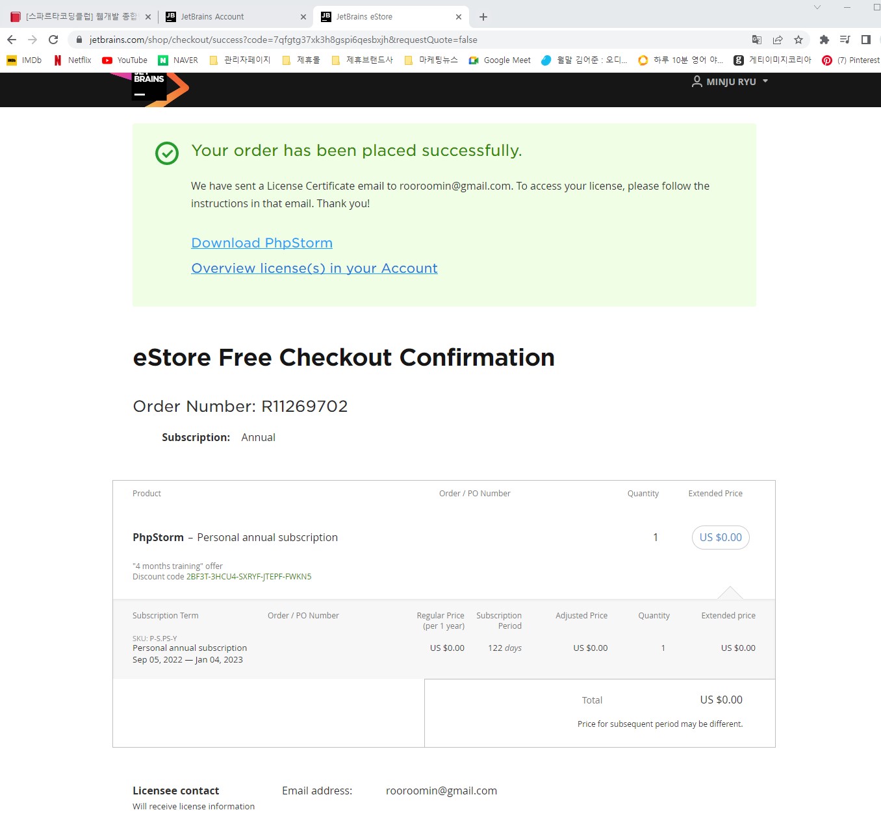
Task: Open the Netflix bookmark
Action: (73, 60)
